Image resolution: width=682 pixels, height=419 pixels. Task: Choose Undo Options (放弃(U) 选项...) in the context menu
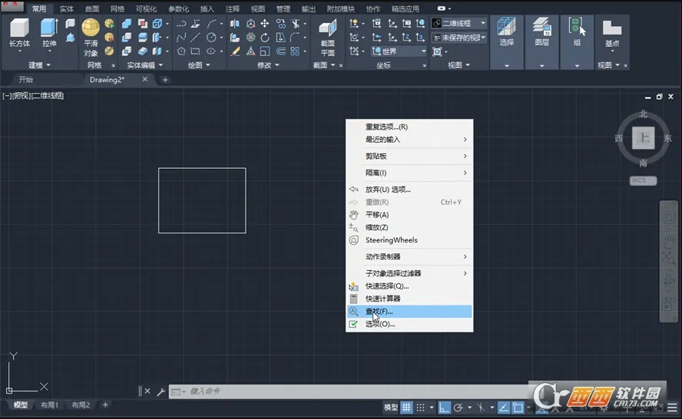click(x=409, y=190)
